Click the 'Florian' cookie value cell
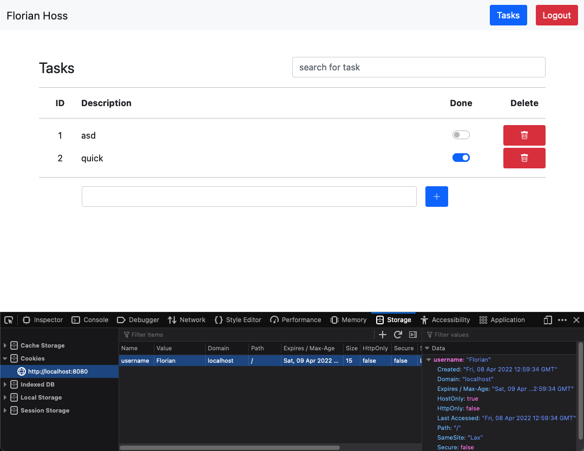The image size is (584, 451). click(180, 361)
